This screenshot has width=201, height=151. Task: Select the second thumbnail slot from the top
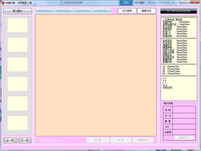click(17, 45)
